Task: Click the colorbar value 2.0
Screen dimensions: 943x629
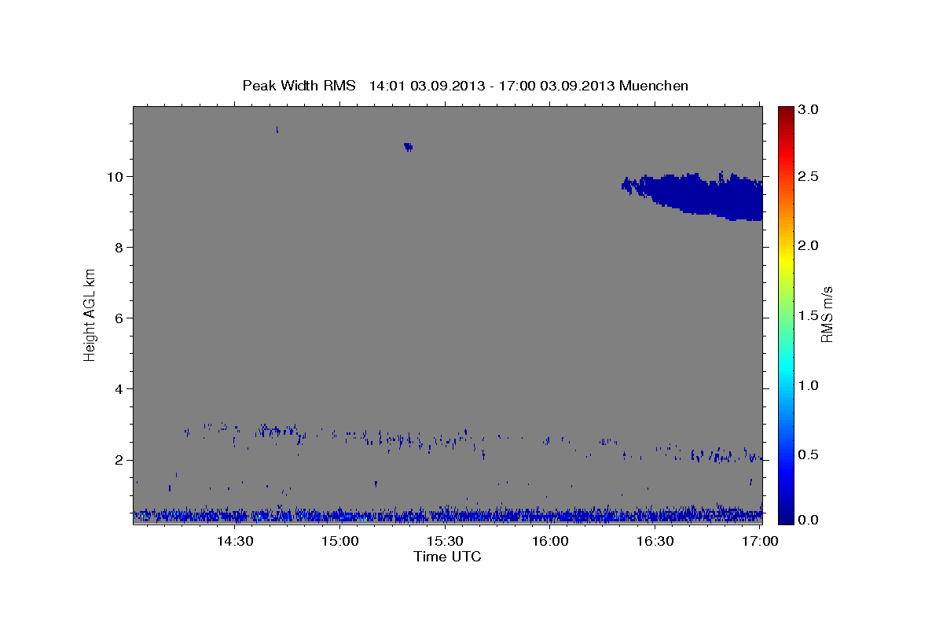Action: (x=810, y=246)
